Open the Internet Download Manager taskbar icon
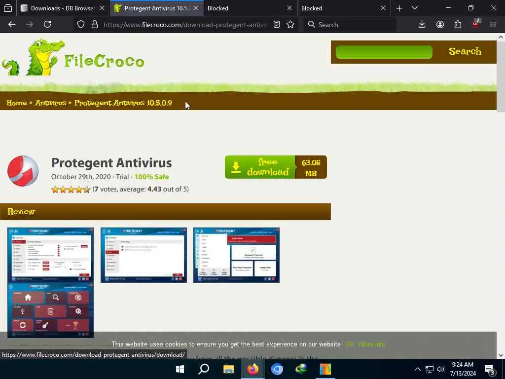The image size is (505, 379). point(301,369)
